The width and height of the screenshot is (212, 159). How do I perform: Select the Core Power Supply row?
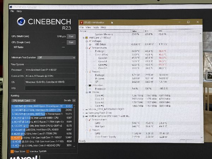click(139, 137)
